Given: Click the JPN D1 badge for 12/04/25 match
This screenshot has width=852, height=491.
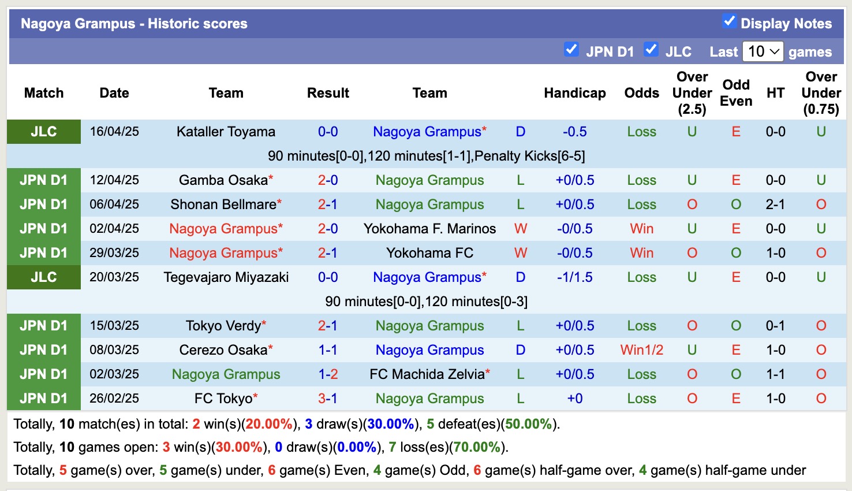Looking at the screenshot, I should coord(44,180).
